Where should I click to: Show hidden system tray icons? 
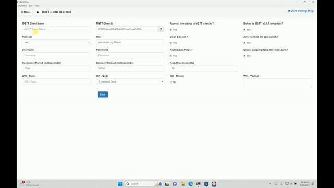point(270,184)
